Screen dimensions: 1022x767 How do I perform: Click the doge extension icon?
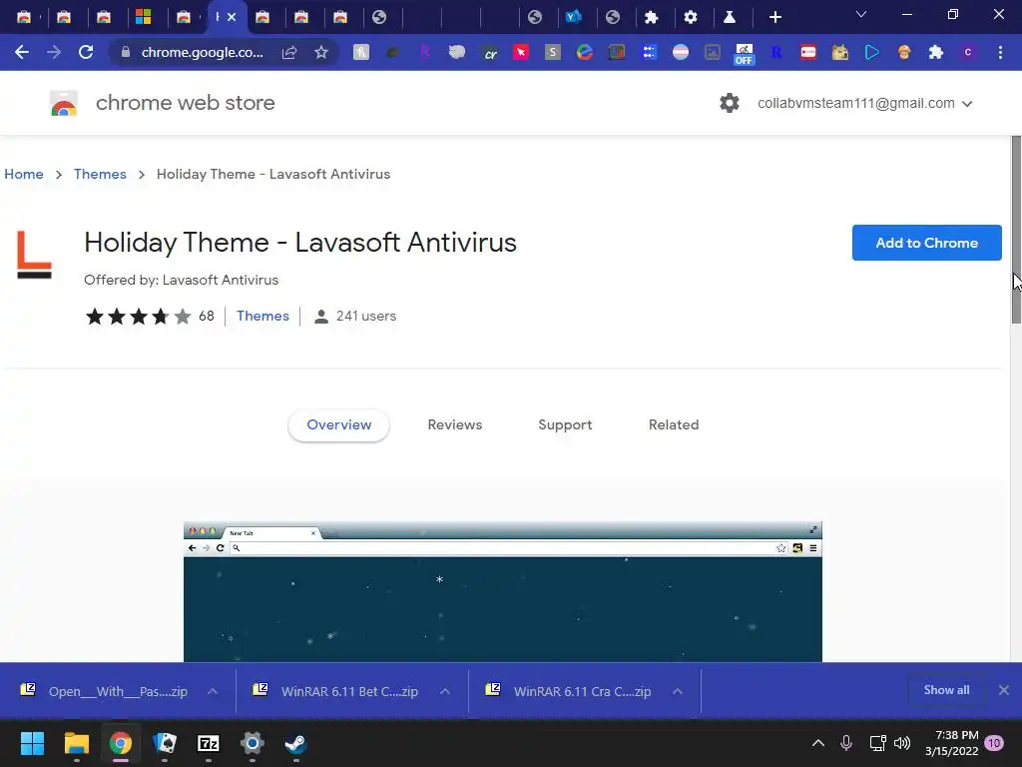click(839, 52)
